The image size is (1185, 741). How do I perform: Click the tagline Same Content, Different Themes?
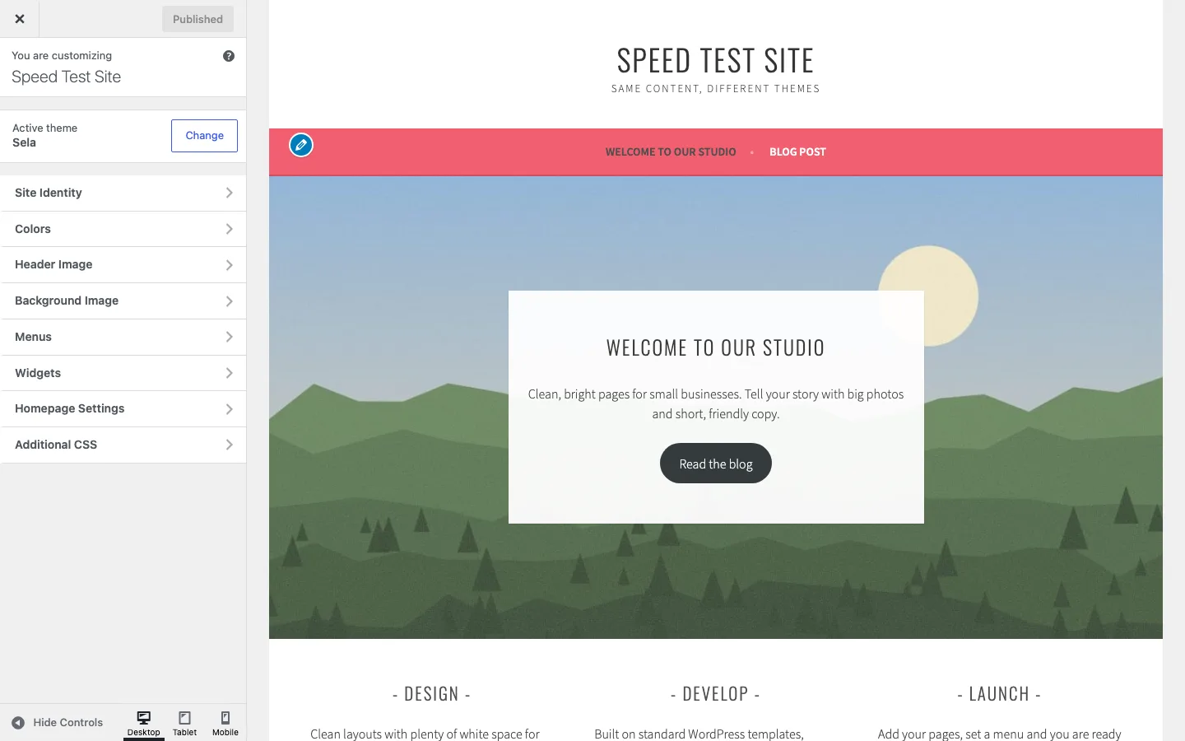click(x=715, y=89)
